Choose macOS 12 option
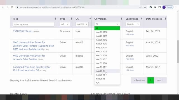The height and width of the screenshot is (100, 179). [x=107, y=75]
